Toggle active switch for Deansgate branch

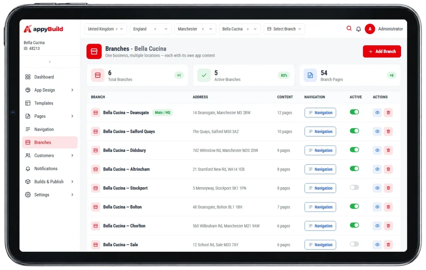click(354, 112)
